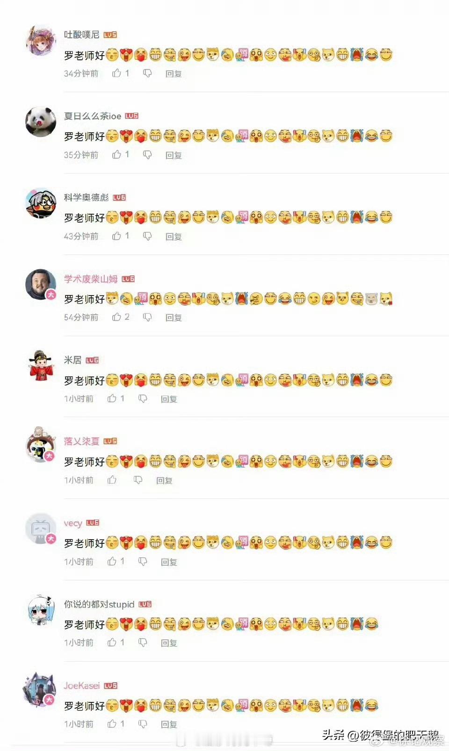Dislike the comment by vecy

pos(143,561)
